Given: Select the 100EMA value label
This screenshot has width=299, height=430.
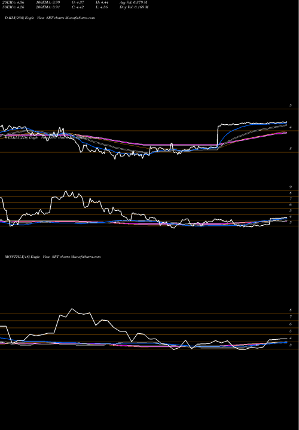Looking at the screenshot, I should (x=48, y=2).
